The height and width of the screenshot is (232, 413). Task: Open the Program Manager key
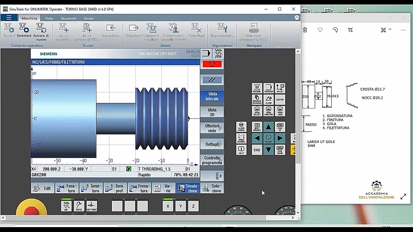[x=257, y=100]
